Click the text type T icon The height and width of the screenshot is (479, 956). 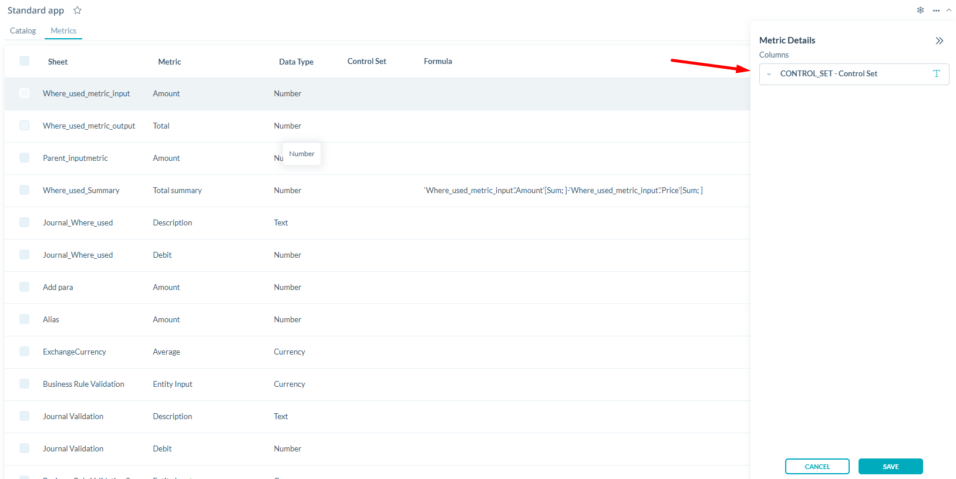click(x=936, y=74)
